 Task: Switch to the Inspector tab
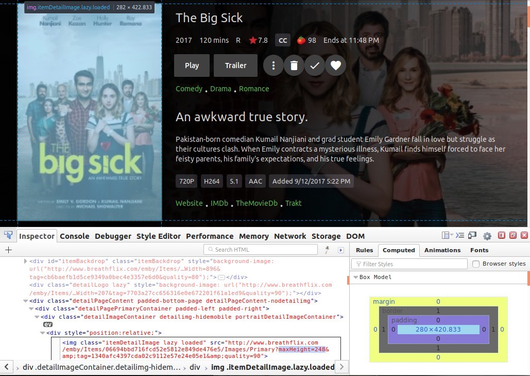click(37, 236)
